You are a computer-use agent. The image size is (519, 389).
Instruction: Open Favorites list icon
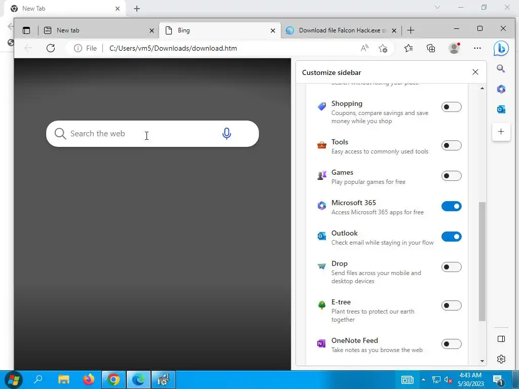point(409,48)
